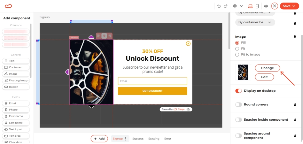Screen dimensions: 303x144
Task: Click the undo arrow icon
Action: [219, 6]
